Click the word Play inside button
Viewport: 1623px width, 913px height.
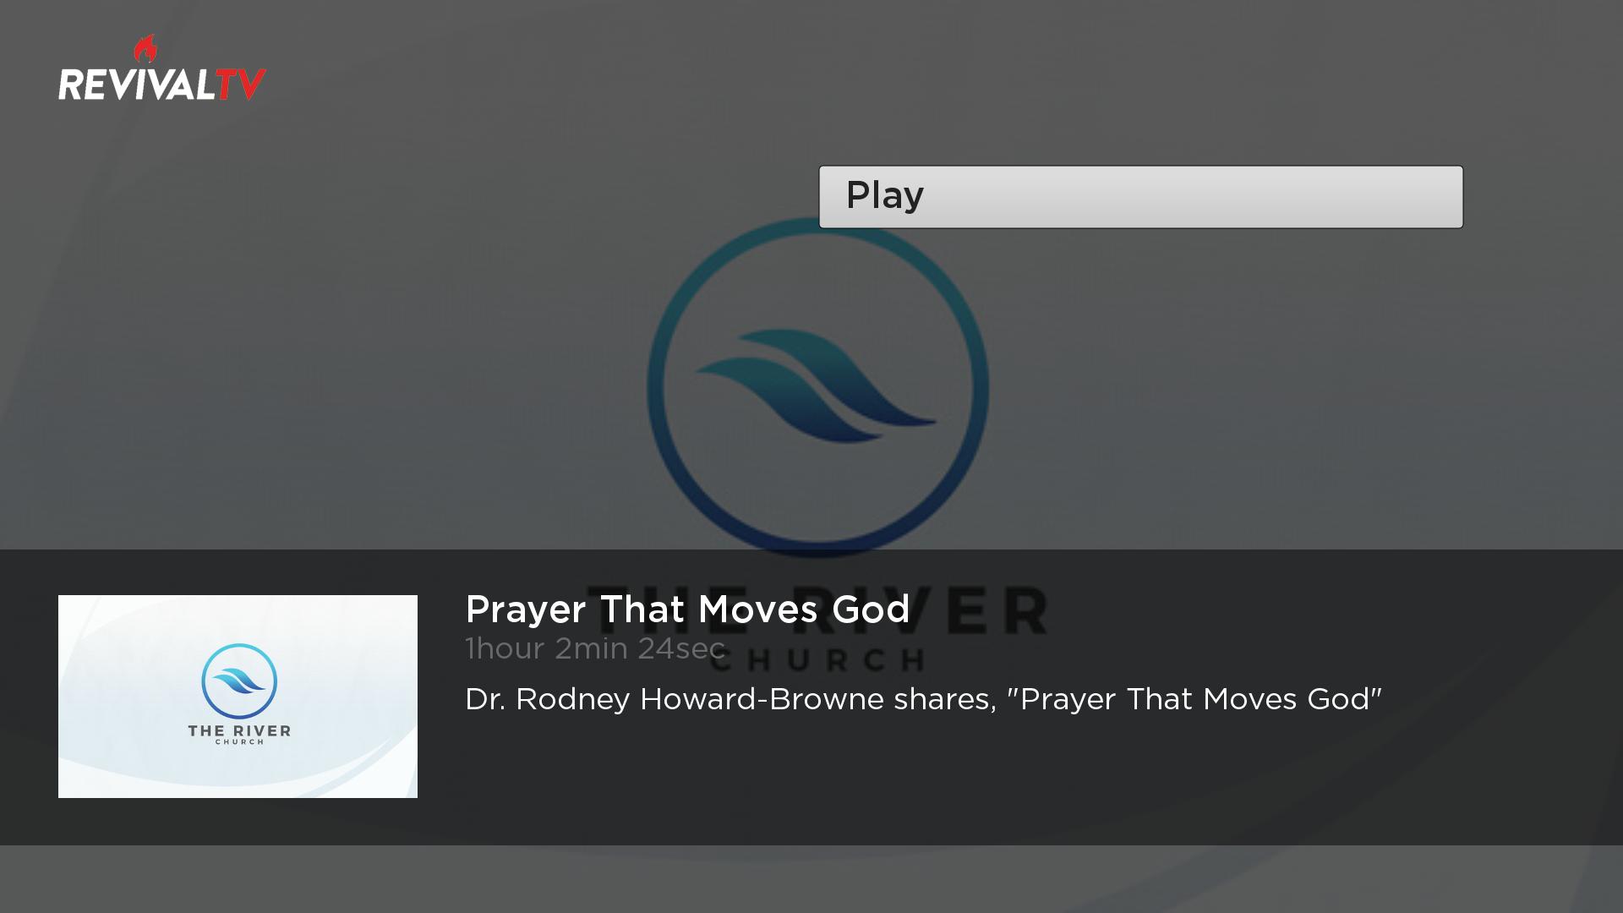[x=884, y=195]
